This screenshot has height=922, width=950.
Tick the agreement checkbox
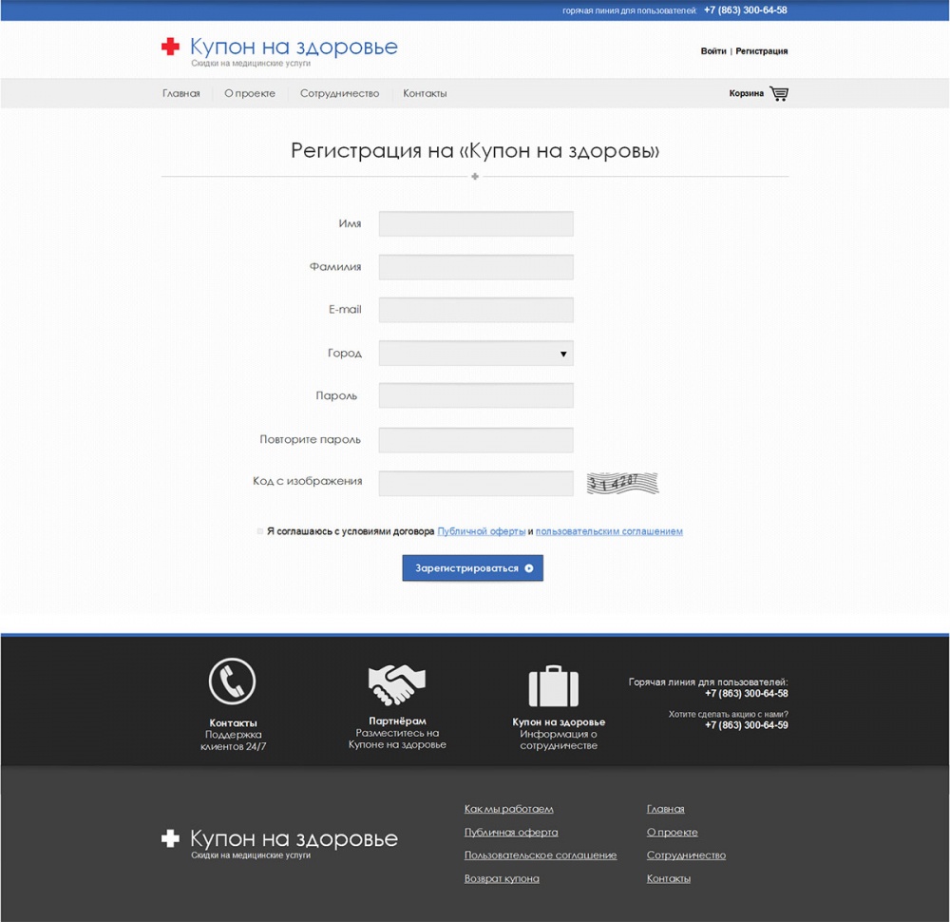coord(260,531)
